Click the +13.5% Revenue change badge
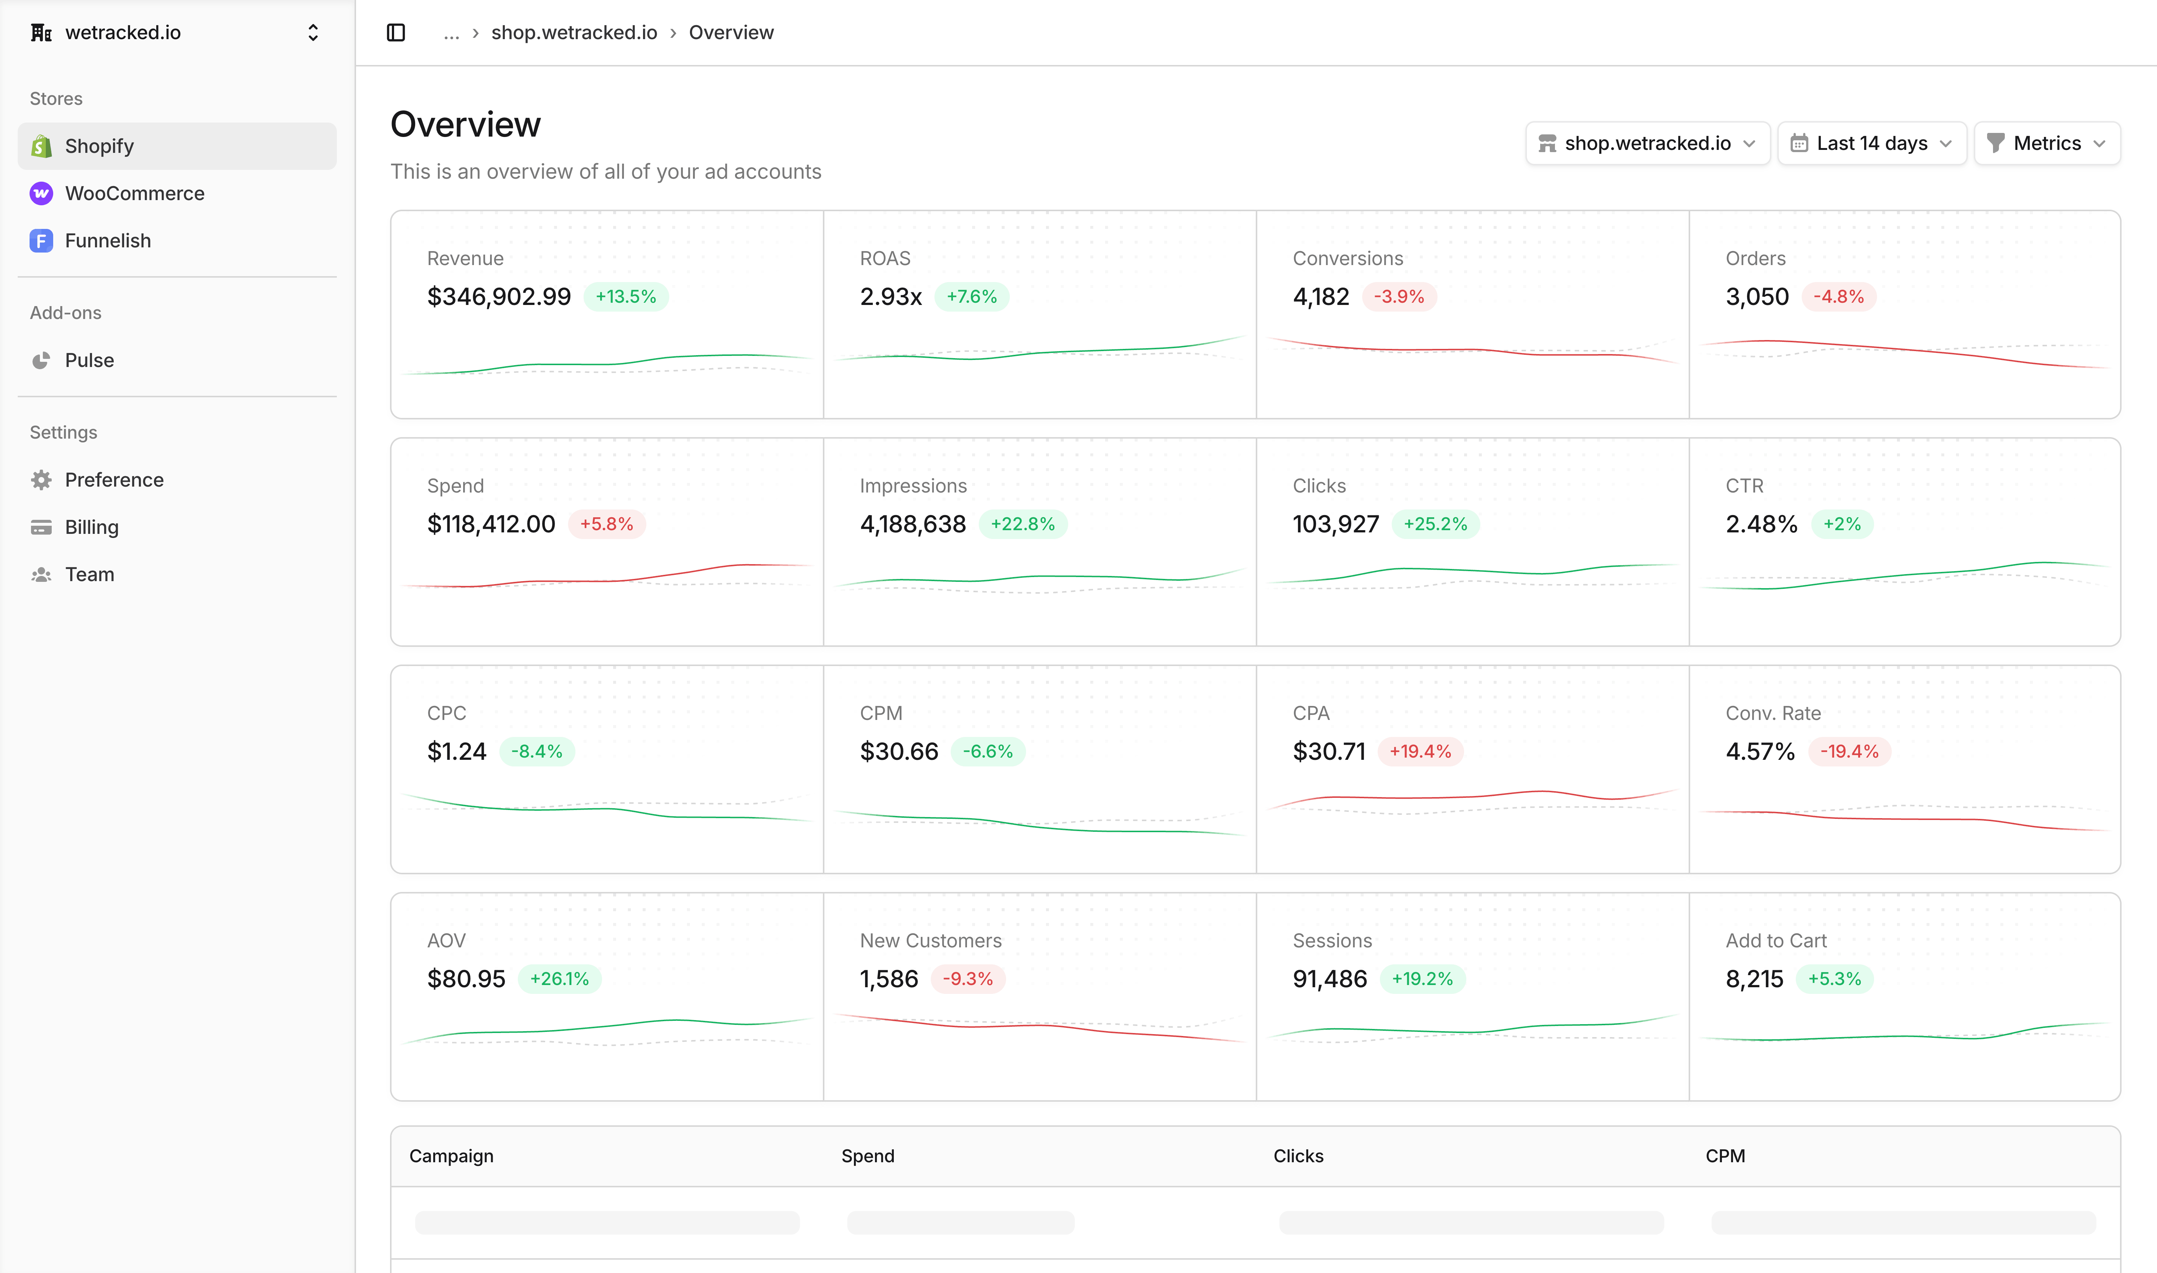Viewport: 2157px width, 1273px height. pos(626,297)
